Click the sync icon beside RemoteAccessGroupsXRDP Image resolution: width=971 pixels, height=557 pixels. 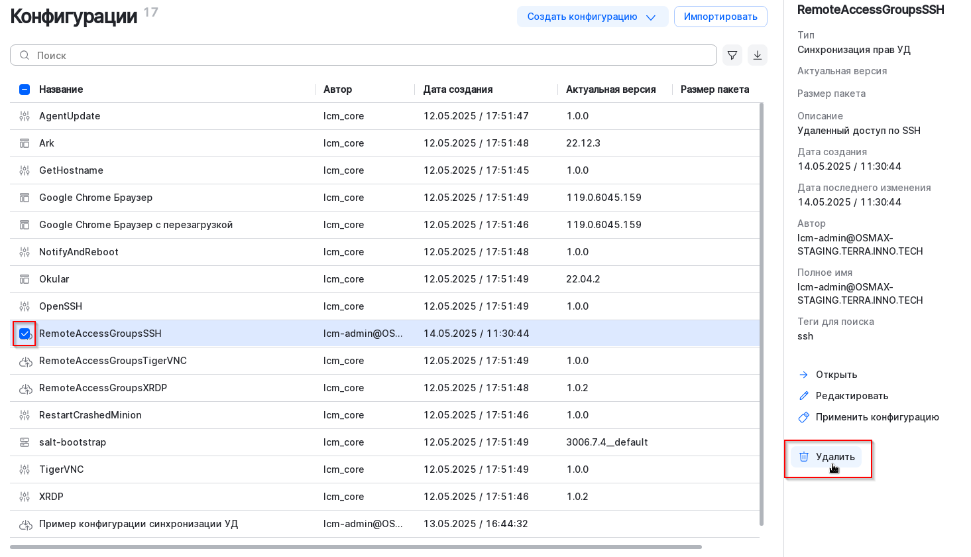click(25, 388)
